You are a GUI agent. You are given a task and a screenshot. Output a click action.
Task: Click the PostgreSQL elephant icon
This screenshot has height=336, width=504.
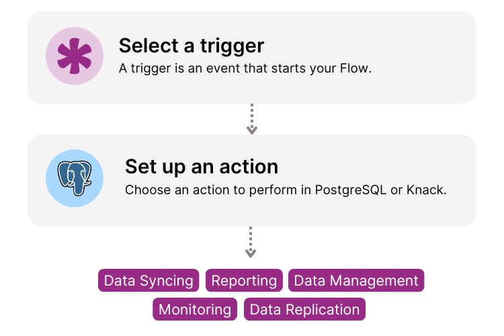pyautogui.click(x=75, y=178)
